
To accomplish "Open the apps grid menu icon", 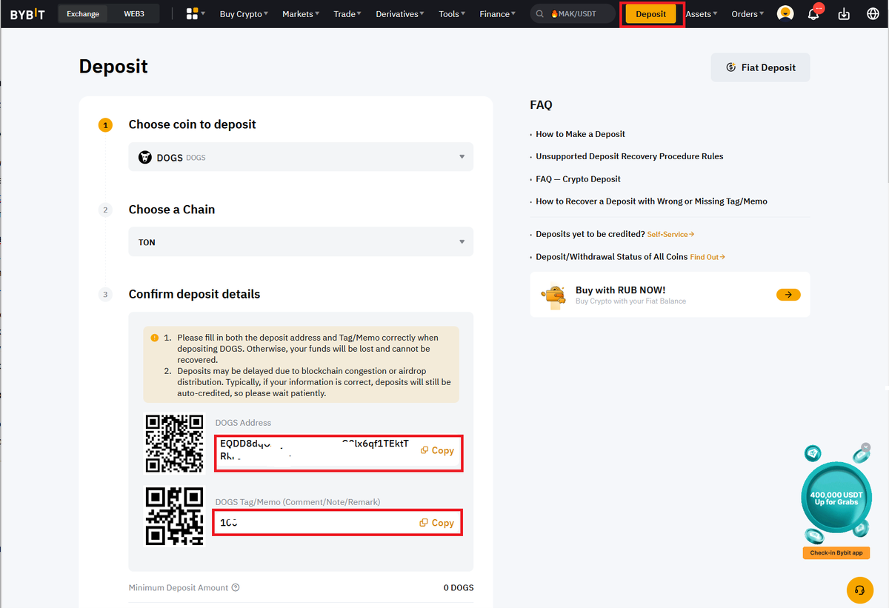I will (192, 14).
